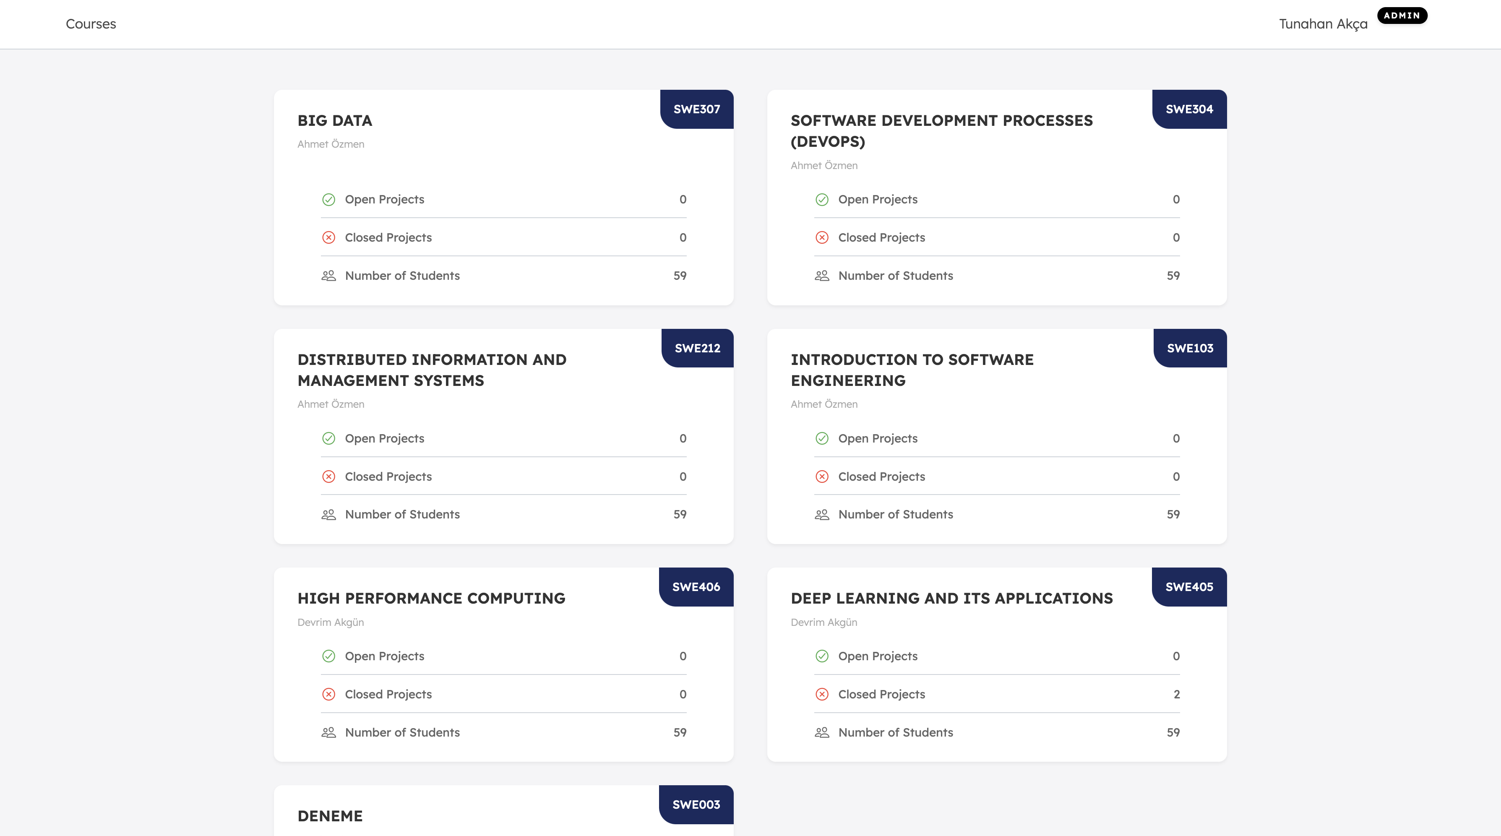Open High Performance Computing course
1501x836 pixels.
click(x=431, y=598)
